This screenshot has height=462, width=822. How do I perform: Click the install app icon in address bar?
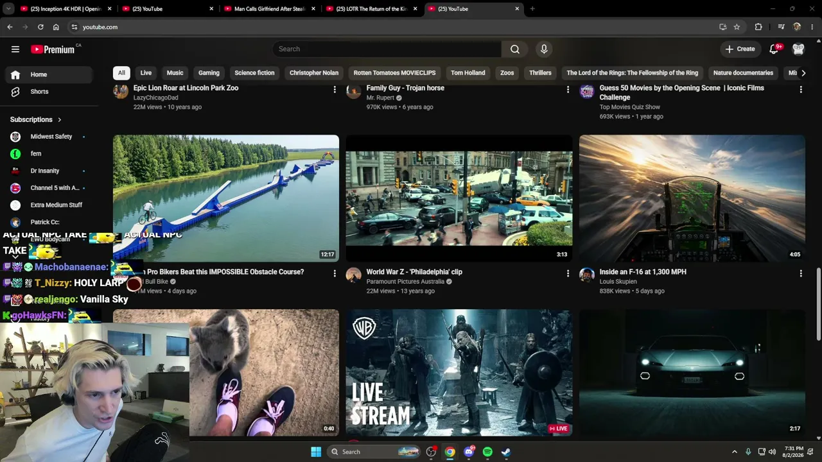[723, 27]
